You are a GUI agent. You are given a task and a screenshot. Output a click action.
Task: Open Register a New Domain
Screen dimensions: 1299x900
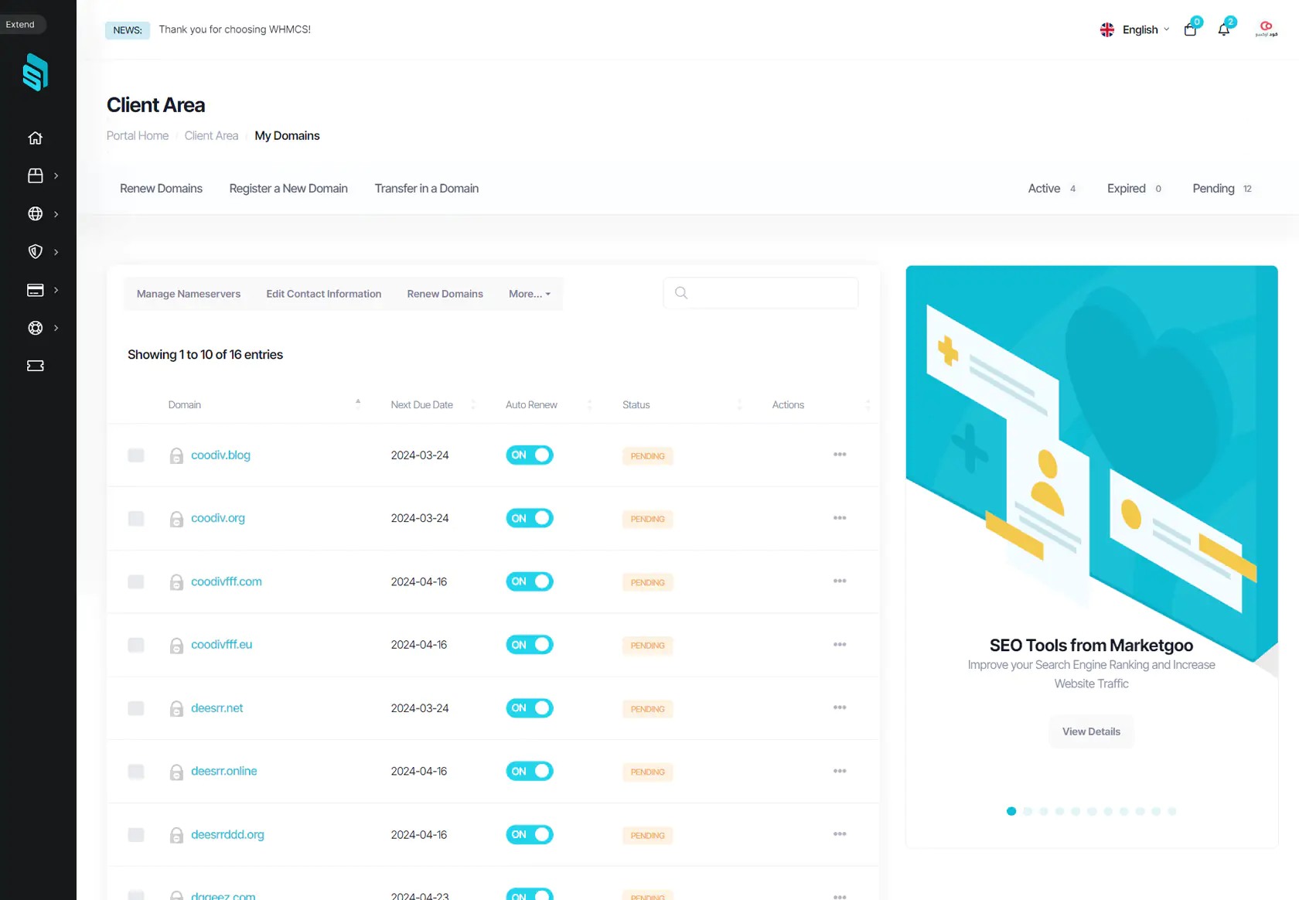tap(288, 189)
